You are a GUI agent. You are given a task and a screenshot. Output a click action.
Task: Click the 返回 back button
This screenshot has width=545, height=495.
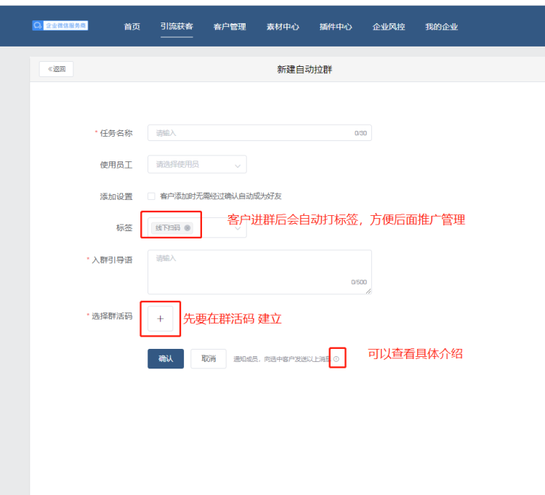click(x=57, y=69)
